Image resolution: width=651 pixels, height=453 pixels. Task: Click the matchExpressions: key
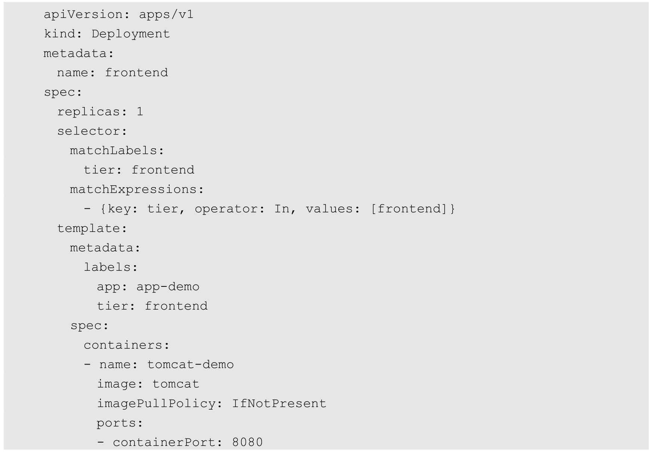pos(137,189)
